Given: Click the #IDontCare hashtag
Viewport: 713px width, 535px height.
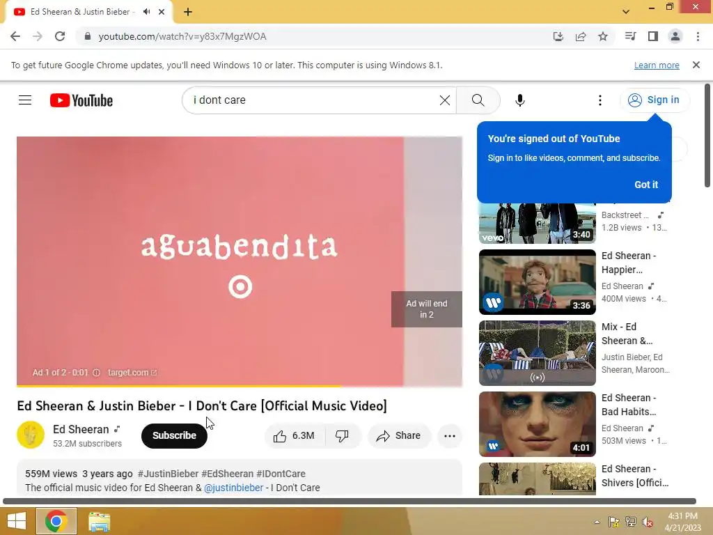Looking at the screenshot, I should point(281,474).
